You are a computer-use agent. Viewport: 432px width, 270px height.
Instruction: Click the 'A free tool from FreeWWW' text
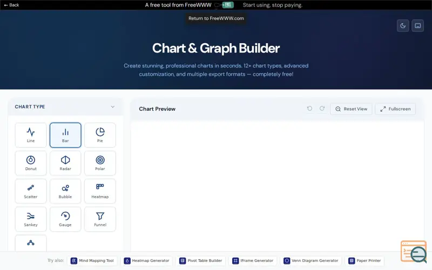coord(178,5)
